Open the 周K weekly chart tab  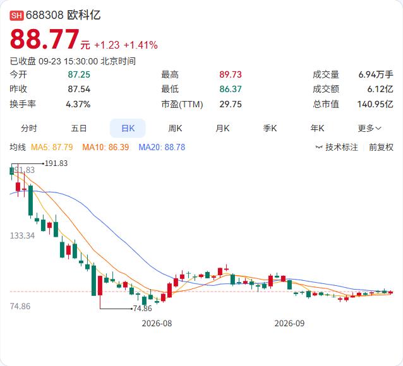[175, 128]
